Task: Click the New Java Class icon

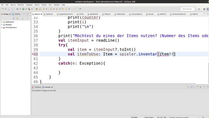Action: point(40,9)
